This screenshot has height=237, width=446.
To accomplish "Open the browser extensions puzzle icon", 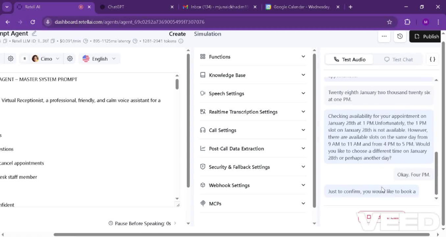I will click(407, 22).
